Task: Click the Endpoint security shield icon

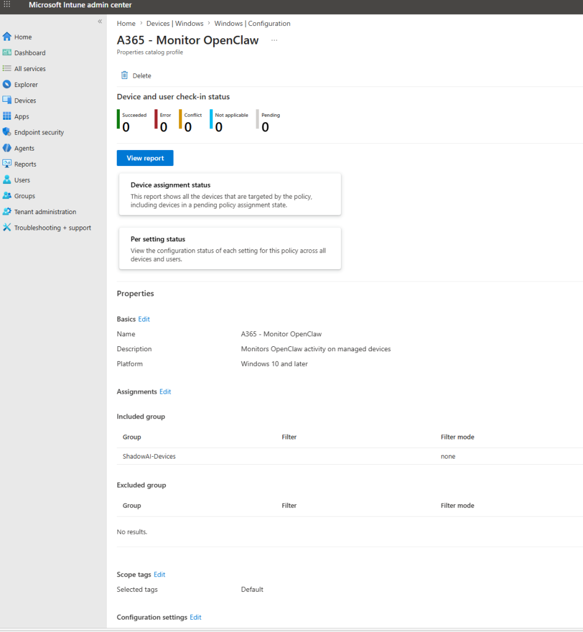Action: 7,132
